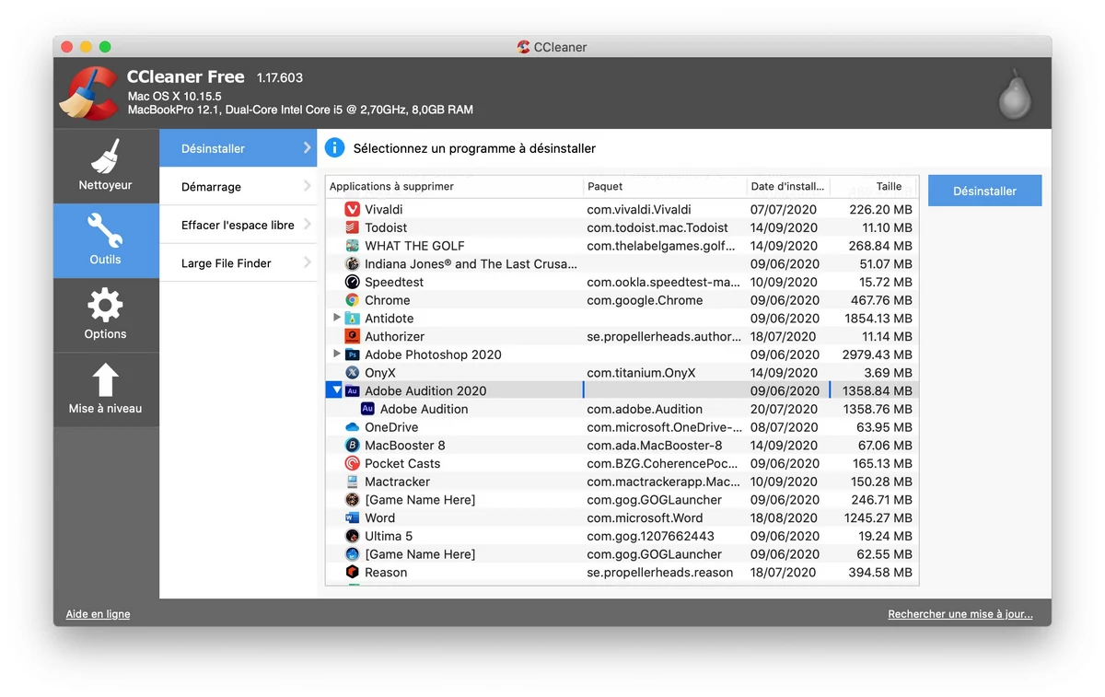Viewport: 1105px width, 697px height.
Task: Click the pear icon in header
Action: pos(1015,95)
